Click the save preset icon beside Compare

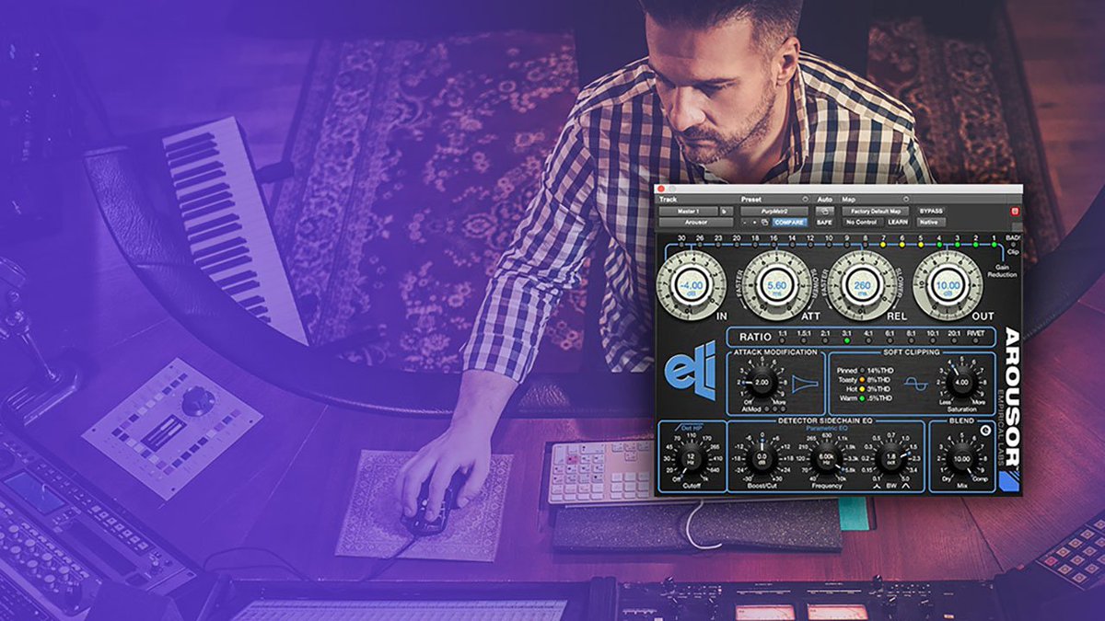tap(763, 221)
